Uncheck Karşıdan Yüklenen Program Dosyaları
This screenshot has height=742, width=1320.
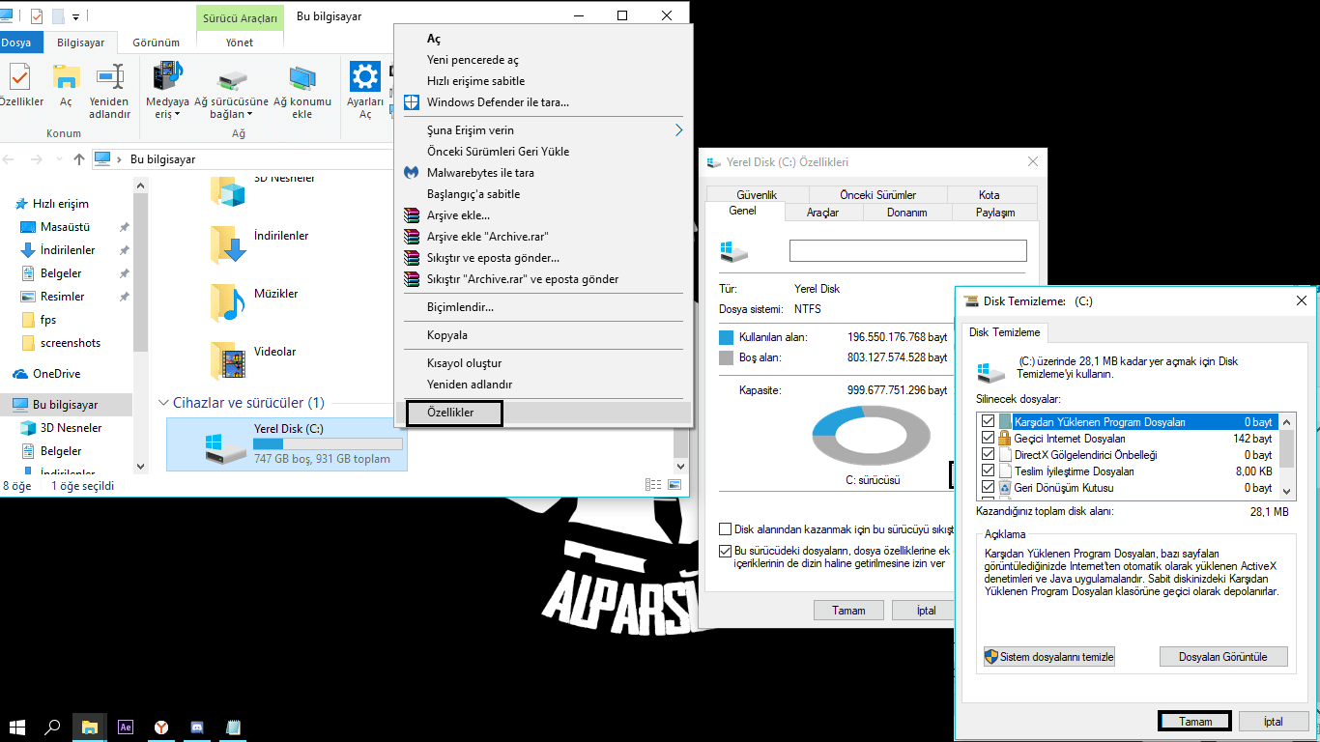988,422
